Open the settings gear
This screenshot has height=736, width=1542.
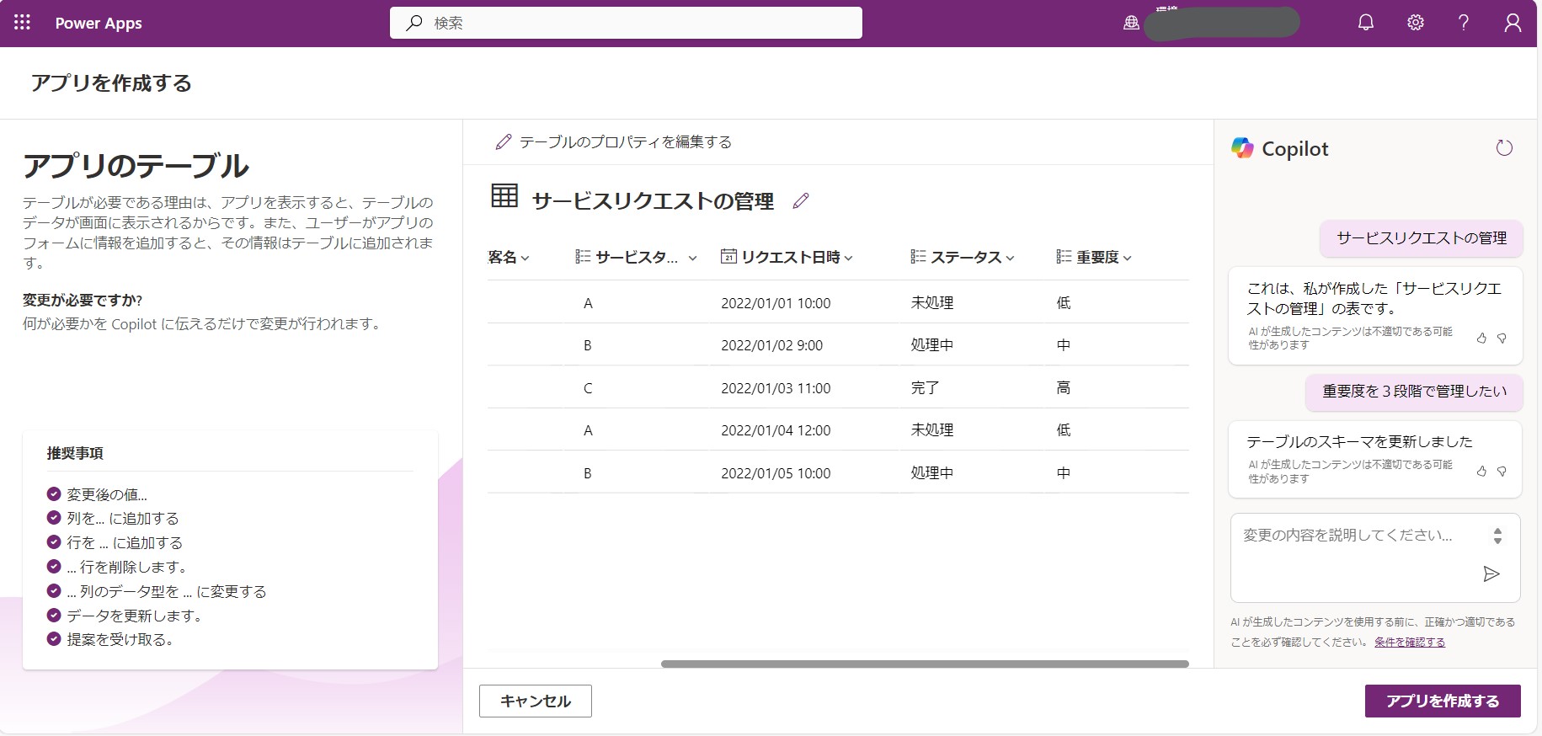click(x=1416, y=23)
